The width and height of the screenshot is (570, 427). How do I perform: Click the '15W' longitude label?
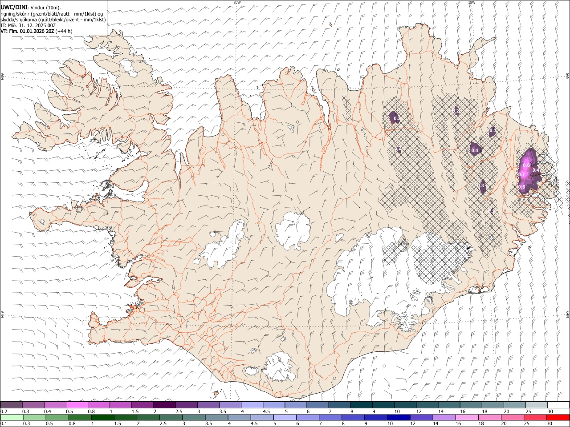pos(471,2)
